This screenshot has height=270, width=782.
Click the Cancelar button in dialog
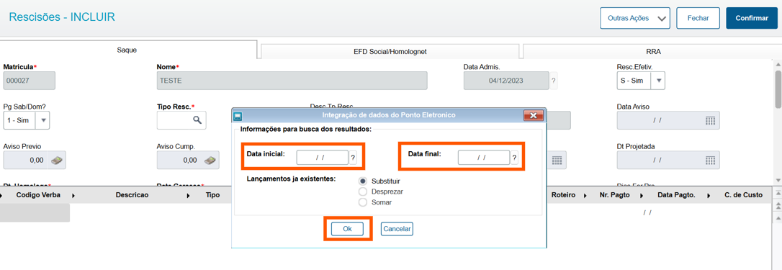point(397,229)
